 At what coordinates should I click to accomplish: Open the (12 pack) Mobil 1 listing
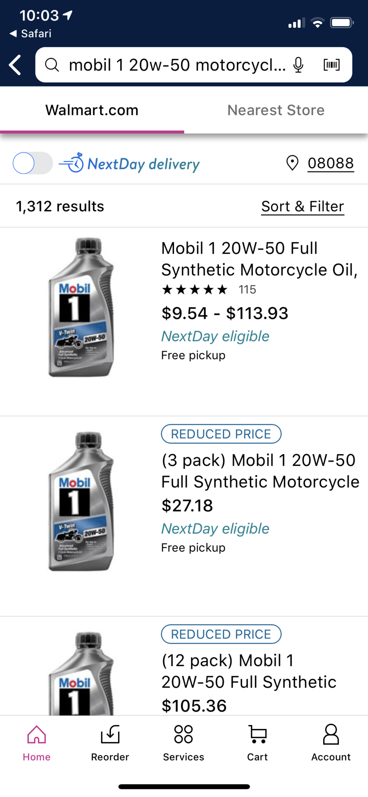point(249,671)
